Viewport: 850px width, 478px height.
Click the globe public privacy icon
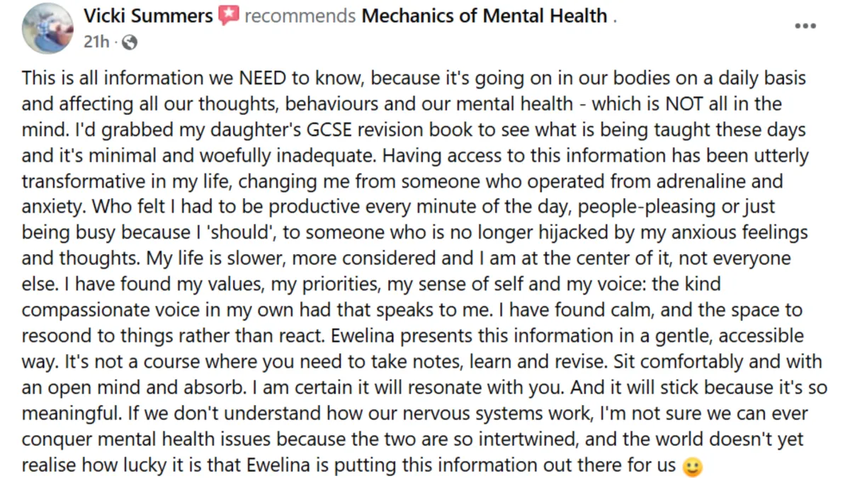129,42
